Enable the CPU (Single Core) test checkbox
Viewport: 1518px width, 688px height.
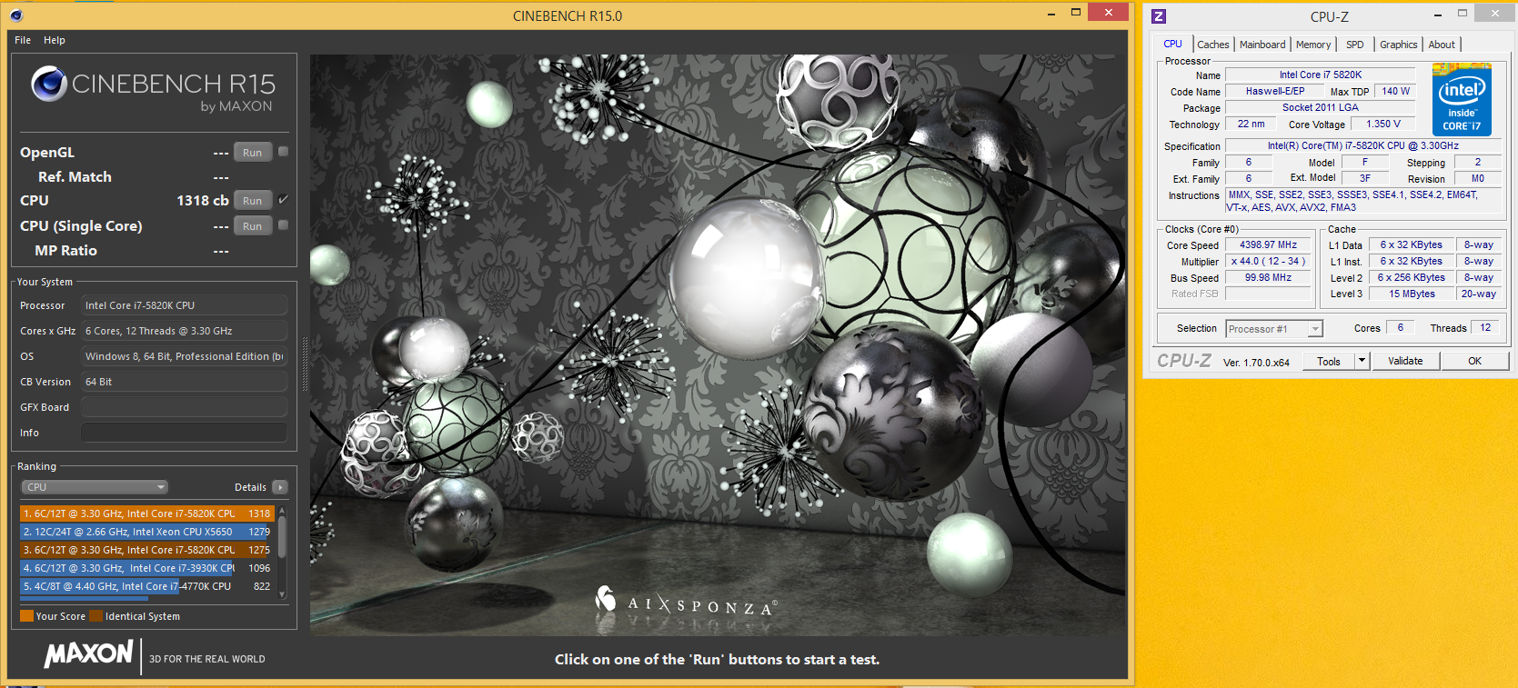[x=283, y=225]
